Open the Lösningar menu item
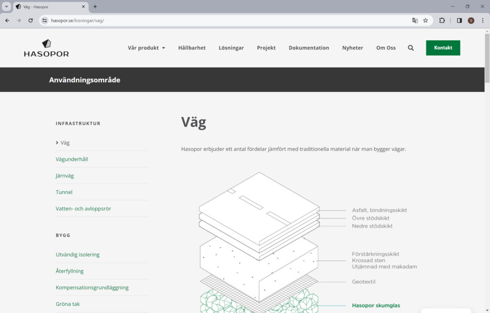The image size is (490, 313). (231, 48)
